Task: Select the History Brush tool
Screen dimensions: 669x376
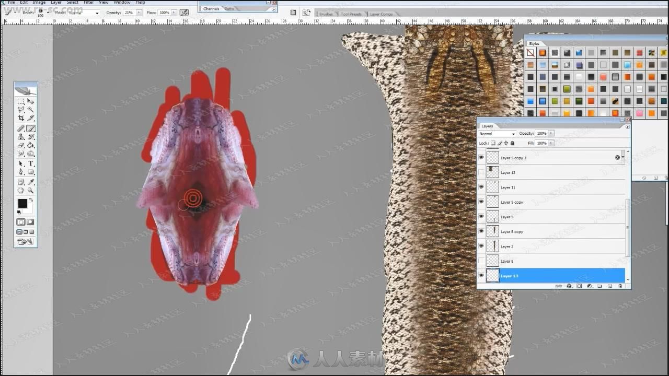Action: 31,137
